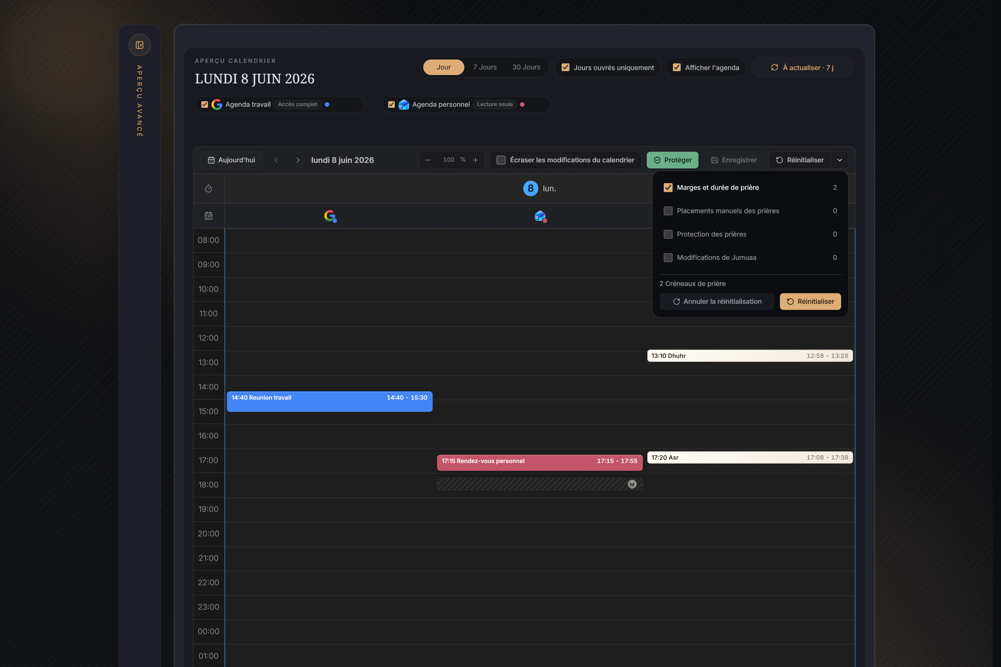Image resolution: width=1001 pixels, height=667 pixels.
Task: Click the Enregistrer button
Action: coord(734,160)
